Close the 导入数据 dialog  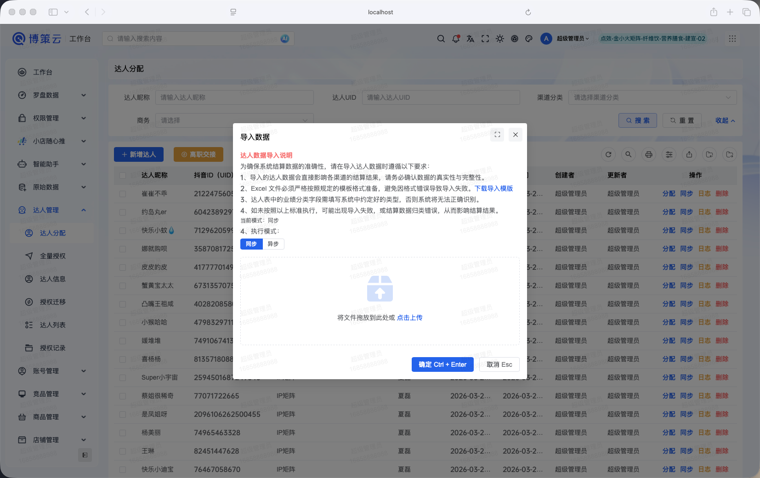[x=516, y=135]
